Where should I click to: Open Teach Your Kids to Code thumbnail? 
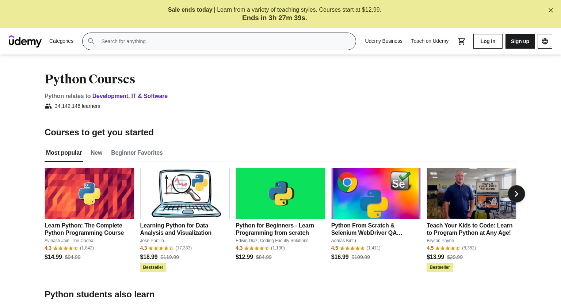472,193
